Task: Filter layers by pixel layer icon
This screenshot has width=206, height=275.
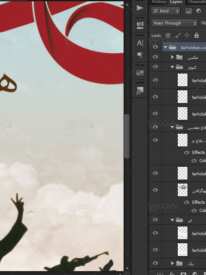Action: pyautogui.click(x=188, y=11)
